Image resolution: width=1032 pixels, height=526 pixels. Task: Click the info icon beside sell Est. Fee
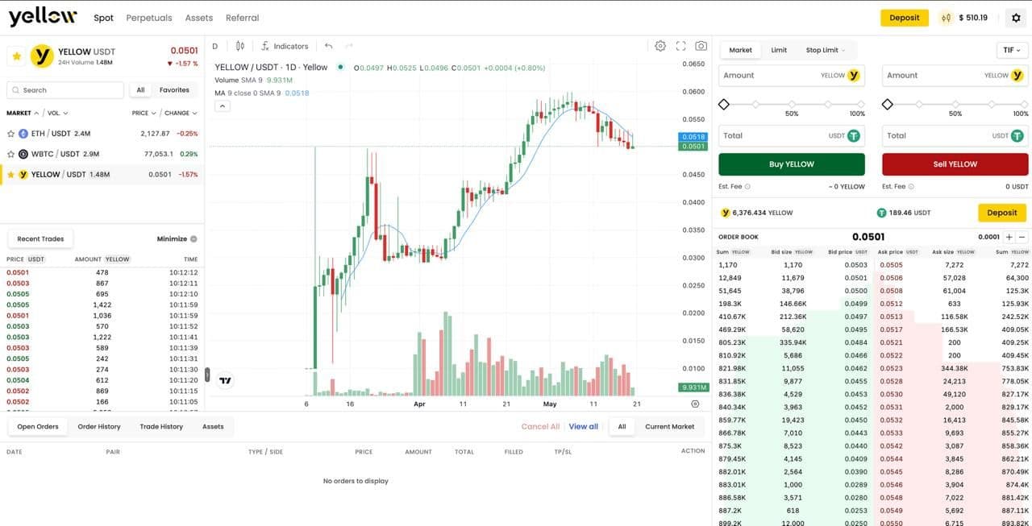point(911,186)
